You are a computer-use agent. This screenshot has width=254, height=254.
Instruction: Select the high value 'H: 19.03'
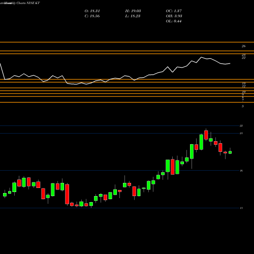[133, 11]
